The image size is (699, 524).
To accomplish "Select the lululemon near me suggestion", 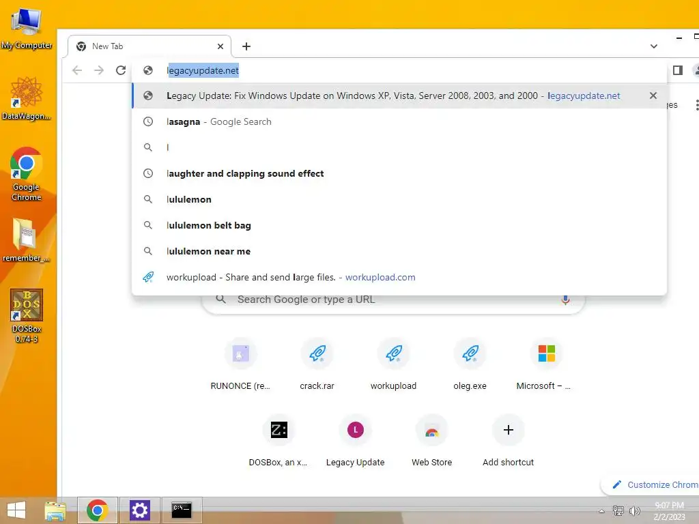I will 399,251.
